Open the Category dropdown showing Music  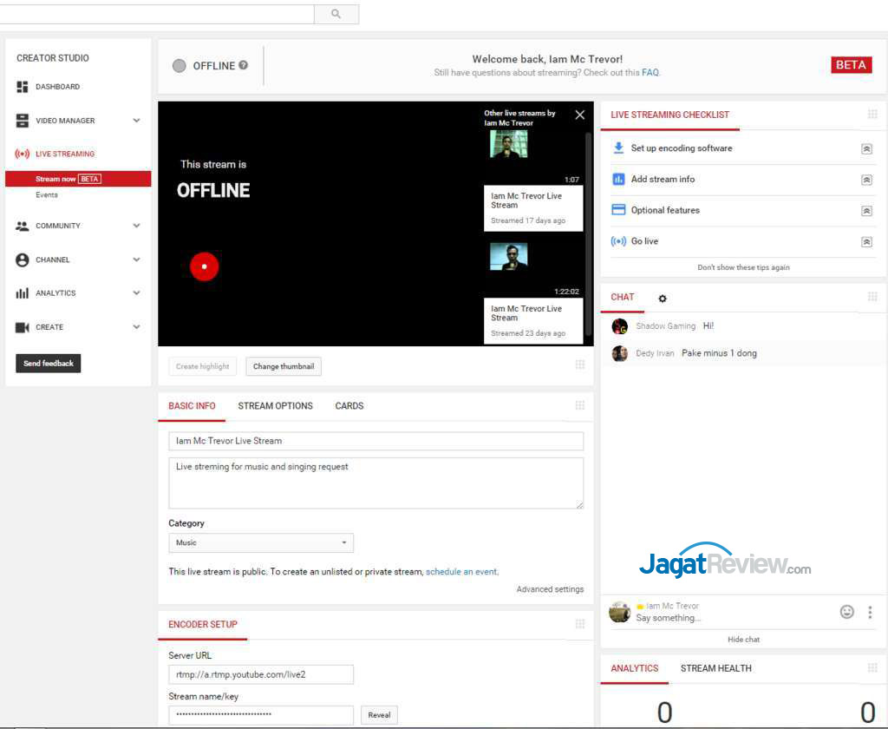click(x=260, y=543)
